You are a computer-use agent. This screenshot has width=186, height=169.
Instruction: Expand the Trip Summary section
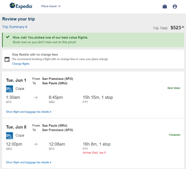[15, 27]
